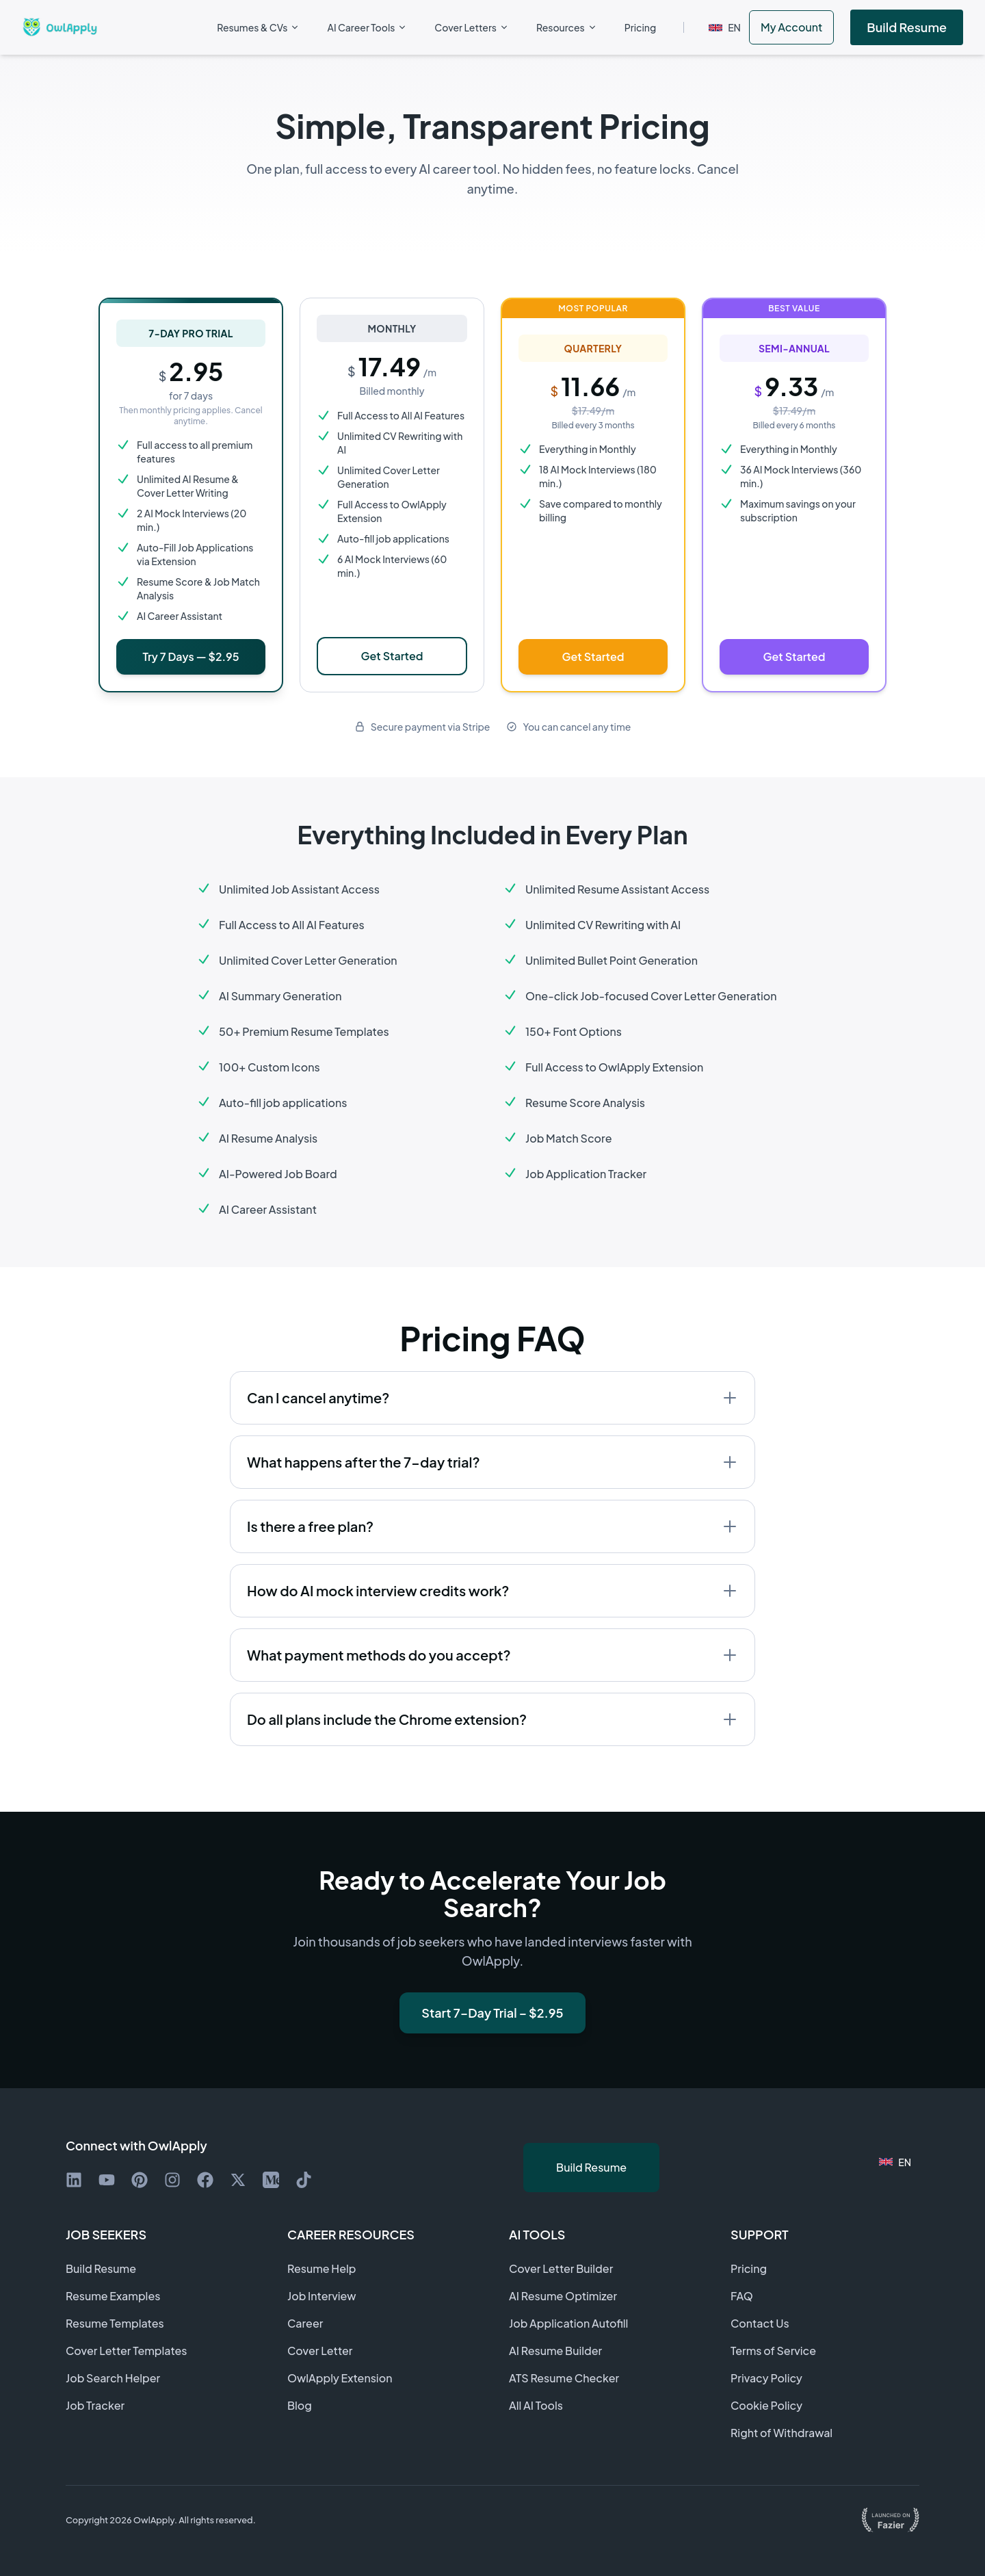Expand 'Is there a free plan?' FAQ
This screenshot has width=985, height=2576.
[x=492, y=1526]
